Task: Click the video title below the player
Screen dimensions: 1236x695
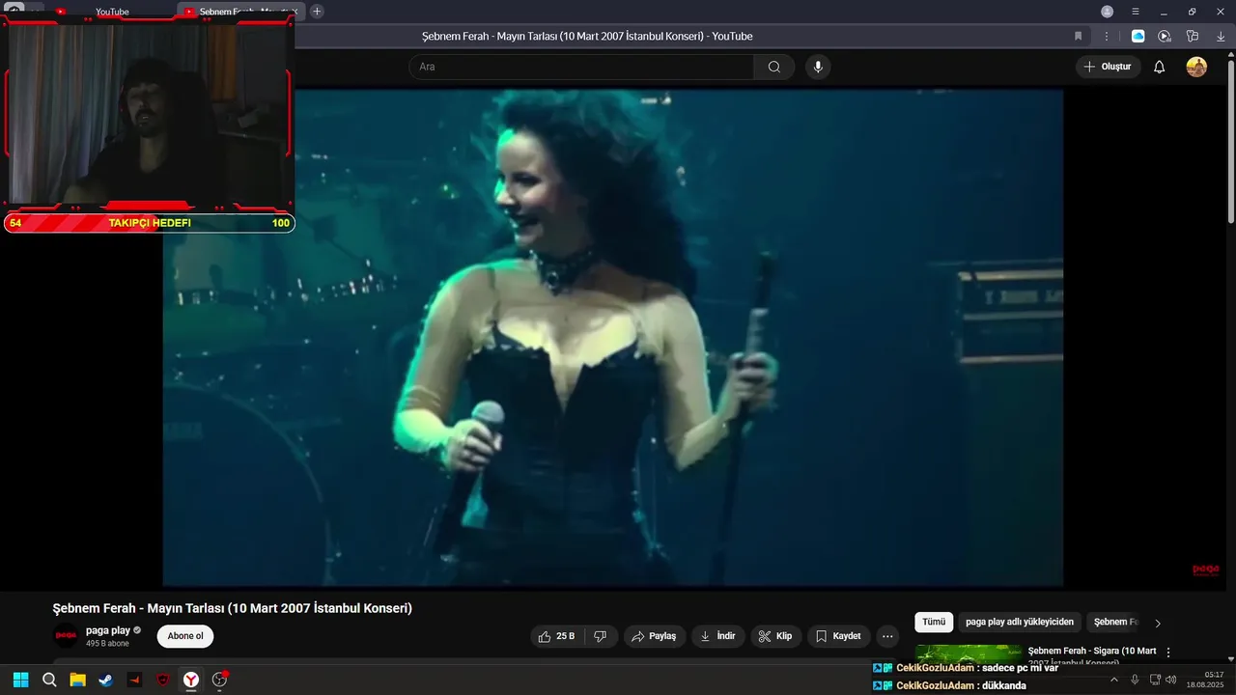Action: click(x=232, y=608)
